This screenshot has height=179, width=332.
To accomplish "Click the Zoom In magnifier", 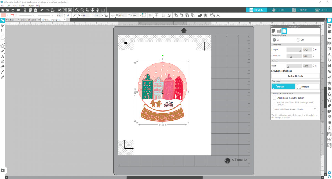I will tap(77, 10).
